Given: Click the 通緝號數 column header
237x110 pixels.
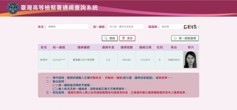Looking at the screenshot, I should [x=127, y=47].
